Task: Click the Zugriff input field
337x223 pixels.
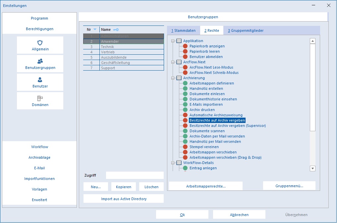Action: click(x=135, y=175)
